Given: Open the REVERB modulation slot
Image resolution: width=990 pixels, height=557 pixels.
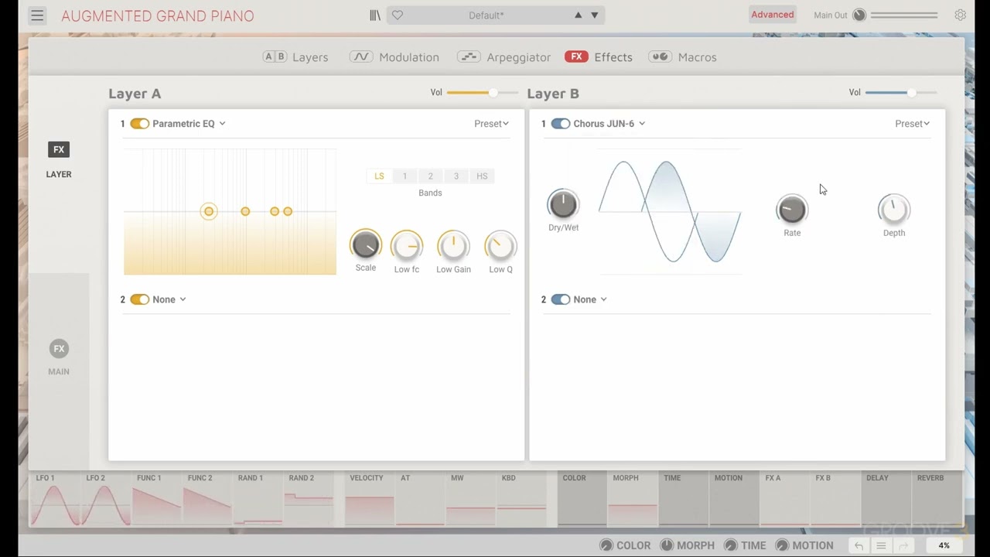Looking at the screenshot, I should pyautogui.click(x=937, y=500).
